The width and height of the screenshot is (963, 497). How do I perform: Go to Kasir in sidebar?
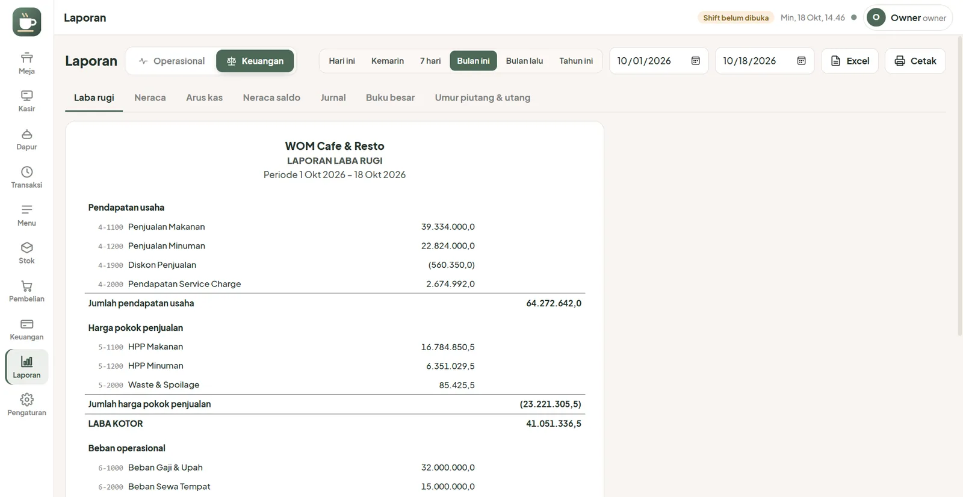26,101
